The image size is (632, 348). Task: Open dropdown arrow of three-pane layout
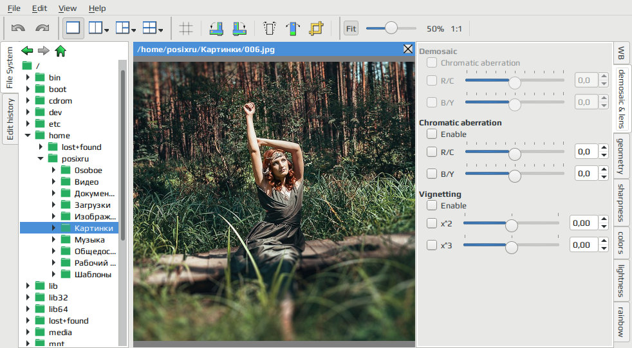pyautogui.click(x=133, y=30)
